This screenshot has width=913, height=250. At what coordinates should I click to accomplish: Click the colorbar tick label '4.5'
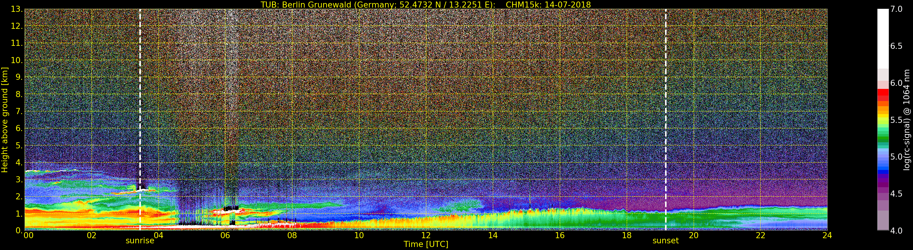click(x=896, y=194)
